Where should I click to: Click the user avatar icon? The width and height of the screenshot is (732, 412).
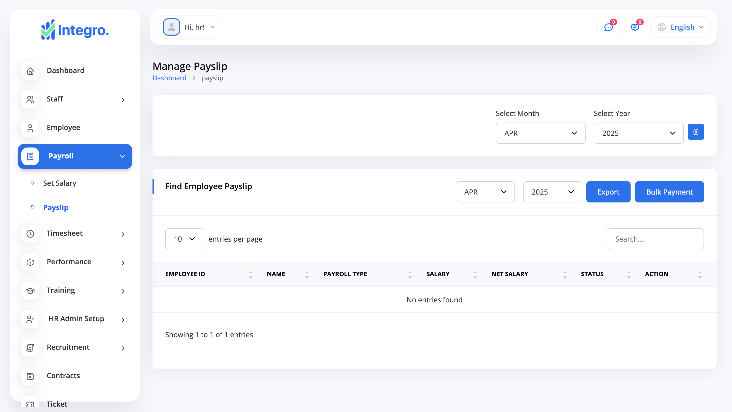[x=171, y=27]
